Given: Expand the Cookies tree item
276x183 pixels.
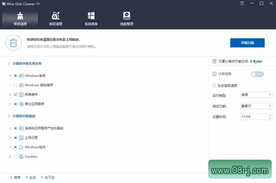Looking at the screenshot, I should (10, 156).
